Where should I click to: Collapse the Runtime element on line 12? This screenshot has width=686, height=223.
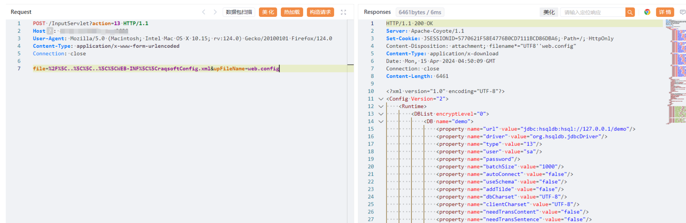tap(381, 106)
